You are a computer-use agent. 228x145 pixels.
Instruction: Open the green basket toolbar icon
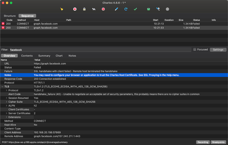(148, 9)
